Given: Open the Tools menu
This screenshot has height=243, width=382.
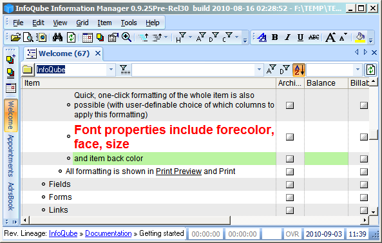Looking at the screenshot, I should coord(129,23).
